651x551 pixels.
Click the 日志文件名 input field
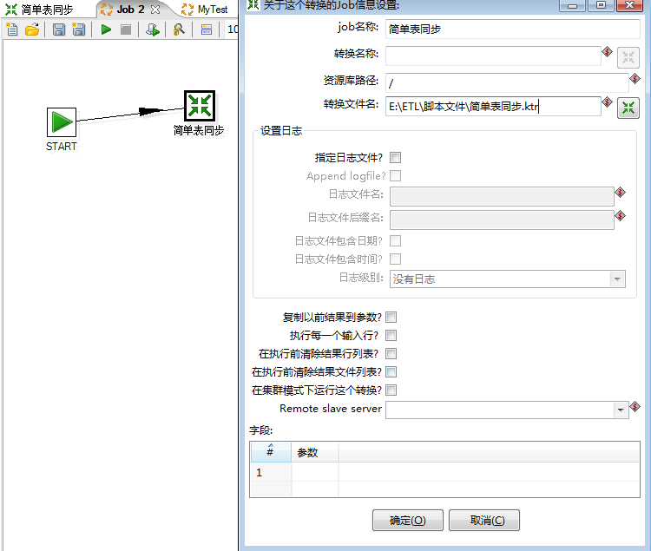pos(502,196)
